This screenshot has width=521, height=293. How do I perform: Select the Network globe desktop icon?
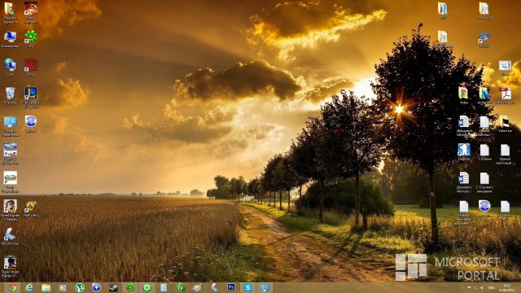click(10, 68)
